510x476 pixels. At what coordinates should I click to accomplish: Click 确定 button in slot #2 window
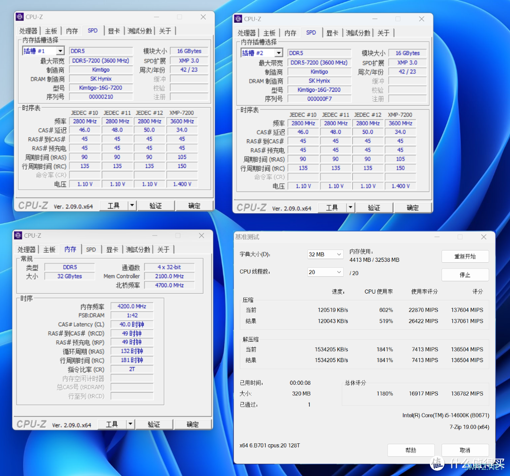pyautogui.click(x=413, y=208)
